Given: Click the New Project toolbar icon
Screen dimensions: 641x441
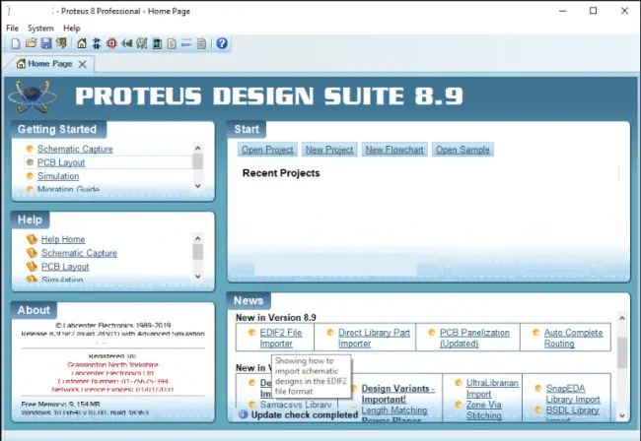Looking at the screenshot, I should [x=16, y=43].
